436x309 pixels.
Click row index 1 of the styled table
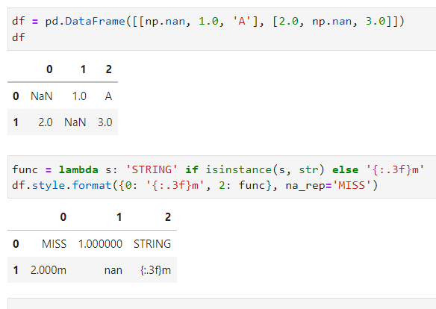click(x=16, y=270)
